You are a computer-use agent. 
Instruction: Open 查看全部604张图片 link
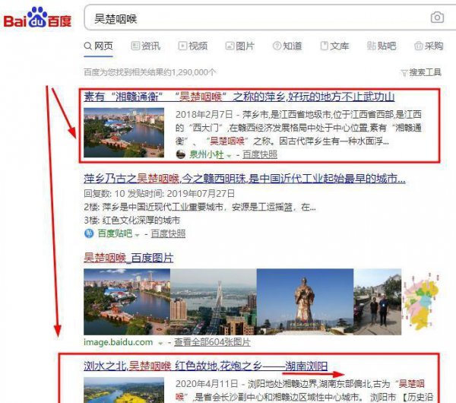[x=212, y=342]
